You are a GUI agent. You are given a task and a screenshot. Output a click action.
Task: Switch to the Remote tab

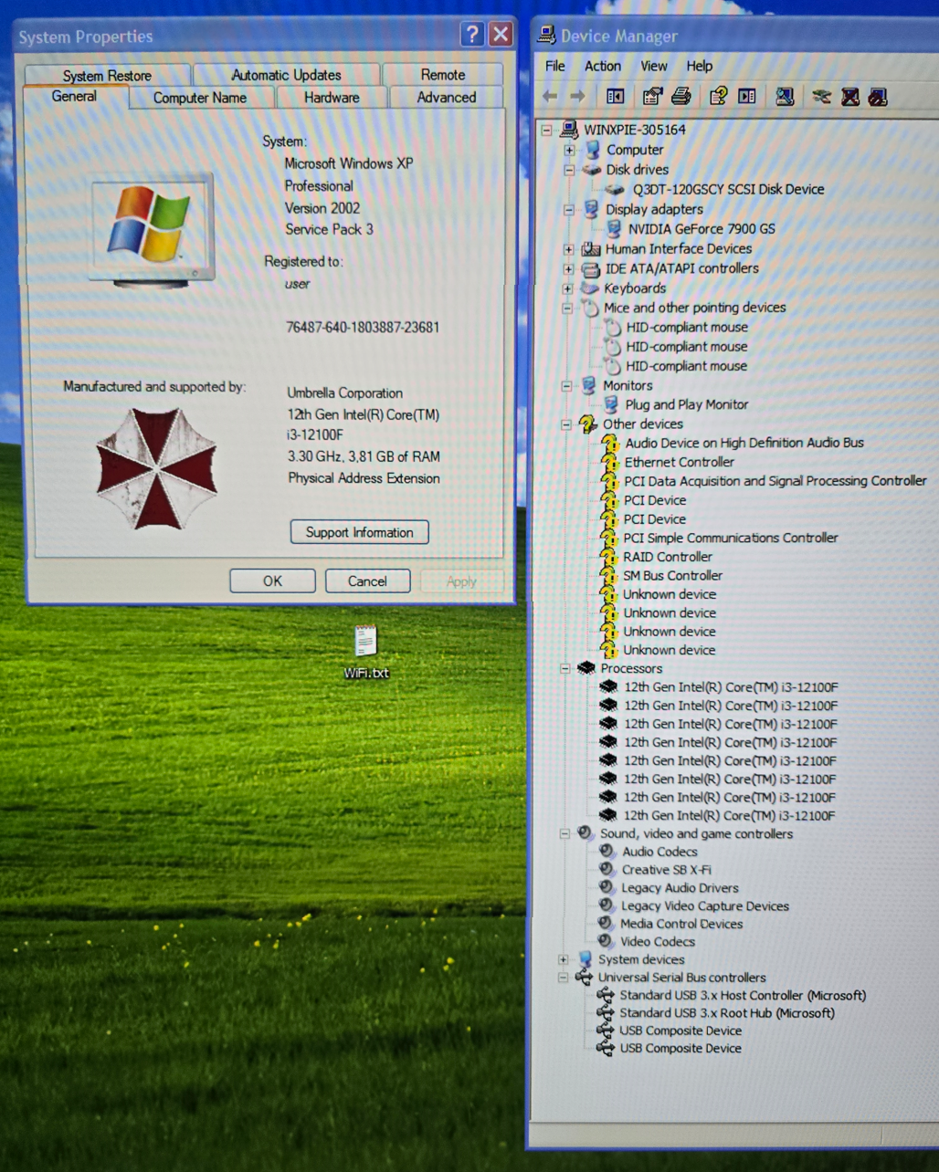coord(443,75)
